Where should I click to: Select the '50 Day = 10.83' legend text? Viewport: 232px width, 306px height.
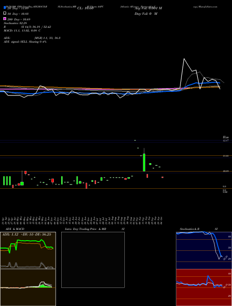coord(18,13)
